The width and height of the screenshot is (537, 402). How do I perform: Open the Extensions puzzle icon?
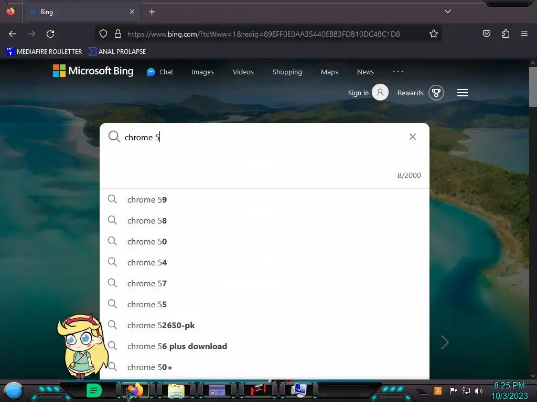pos(506,33)
